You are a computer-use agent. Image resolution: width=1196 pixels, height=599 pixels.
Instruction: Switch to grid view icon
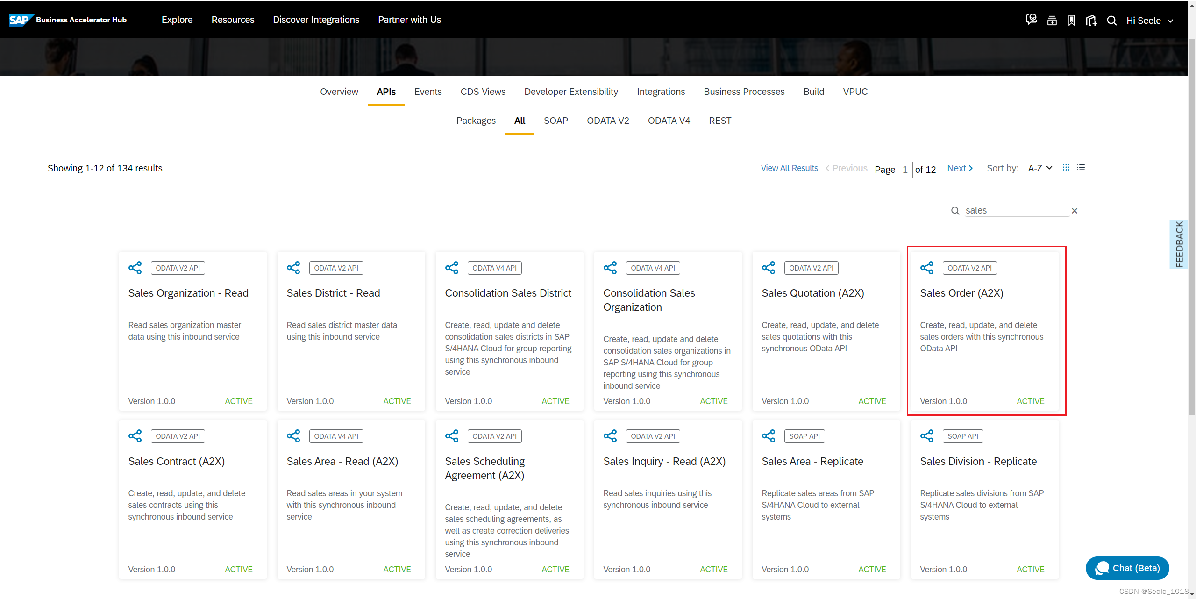[x=1066, y=168]
